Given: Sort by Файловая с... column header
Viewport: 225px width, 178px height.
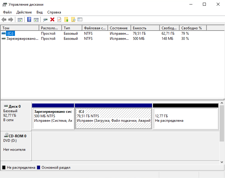Looking at the screenshot, I should (x=95, y=28).
